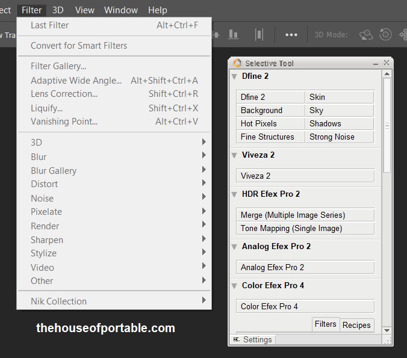Click the Fine Structures button
Screen dimensions: 407x358
[x=270, y=137]
